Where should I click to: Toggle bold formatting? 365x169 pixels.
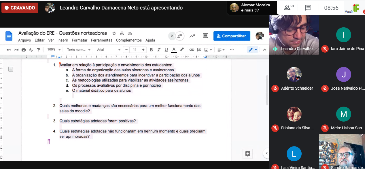151,50
